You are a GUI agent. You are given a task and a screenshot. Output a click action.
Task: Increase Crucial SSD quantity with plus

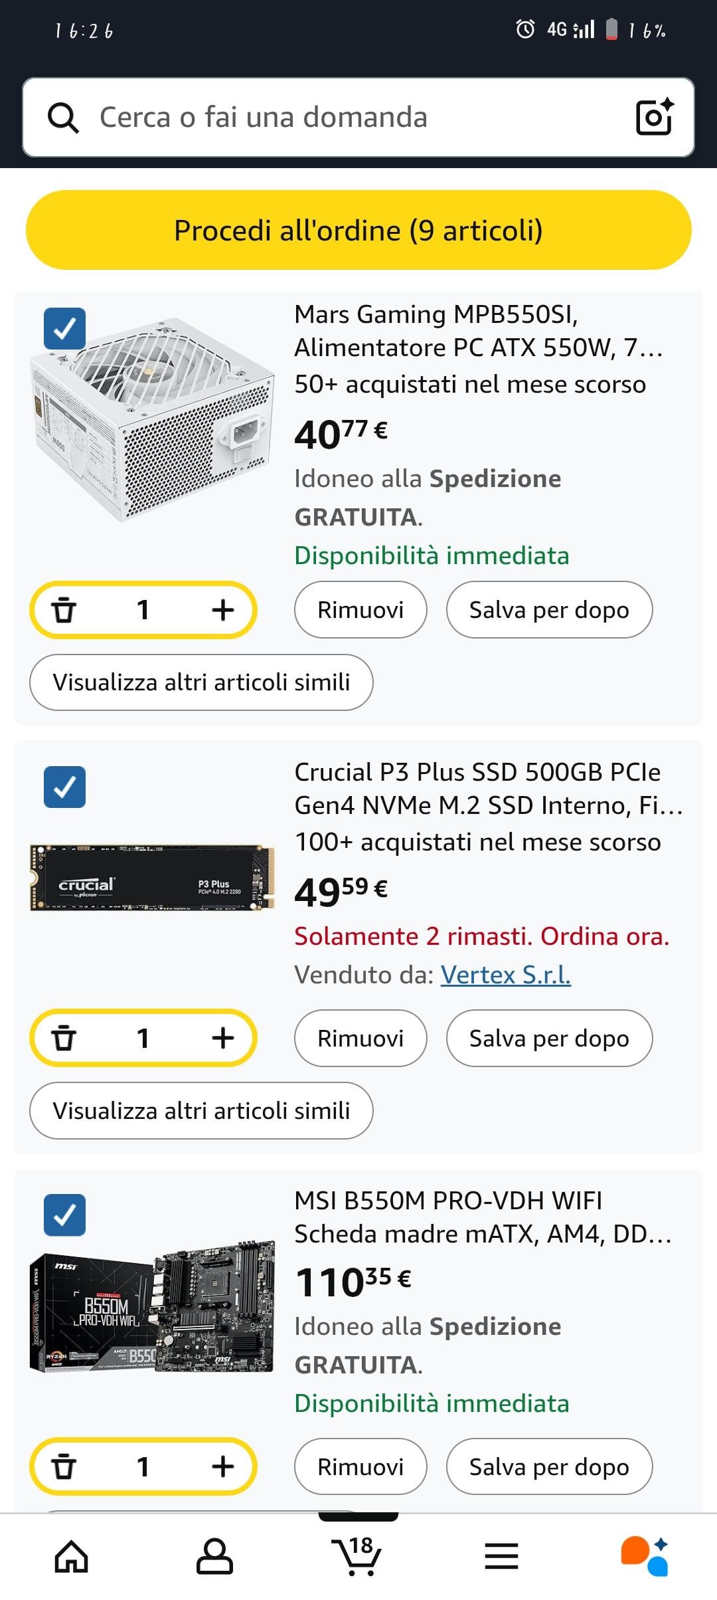[223, 1037]
